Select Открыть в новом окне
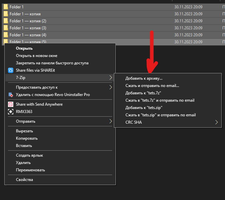Screen dimensions: 225x200 pyautogui.click(x=37, y=56)
